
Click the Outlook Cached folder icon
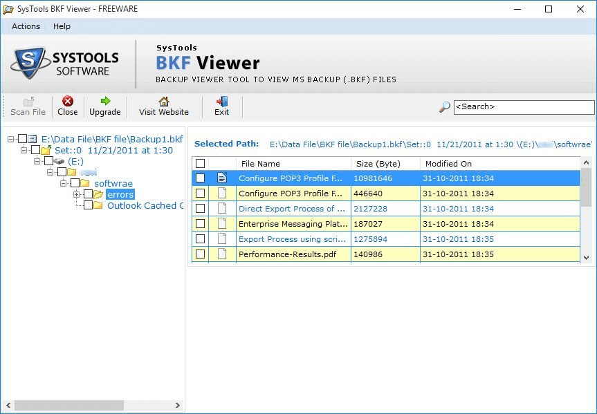[x=98, y=205]
